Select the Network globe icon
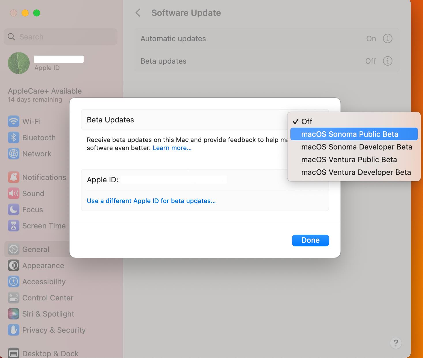Image resolution: width=423 pixels, height=358 pixels. [x=14, y=154]
